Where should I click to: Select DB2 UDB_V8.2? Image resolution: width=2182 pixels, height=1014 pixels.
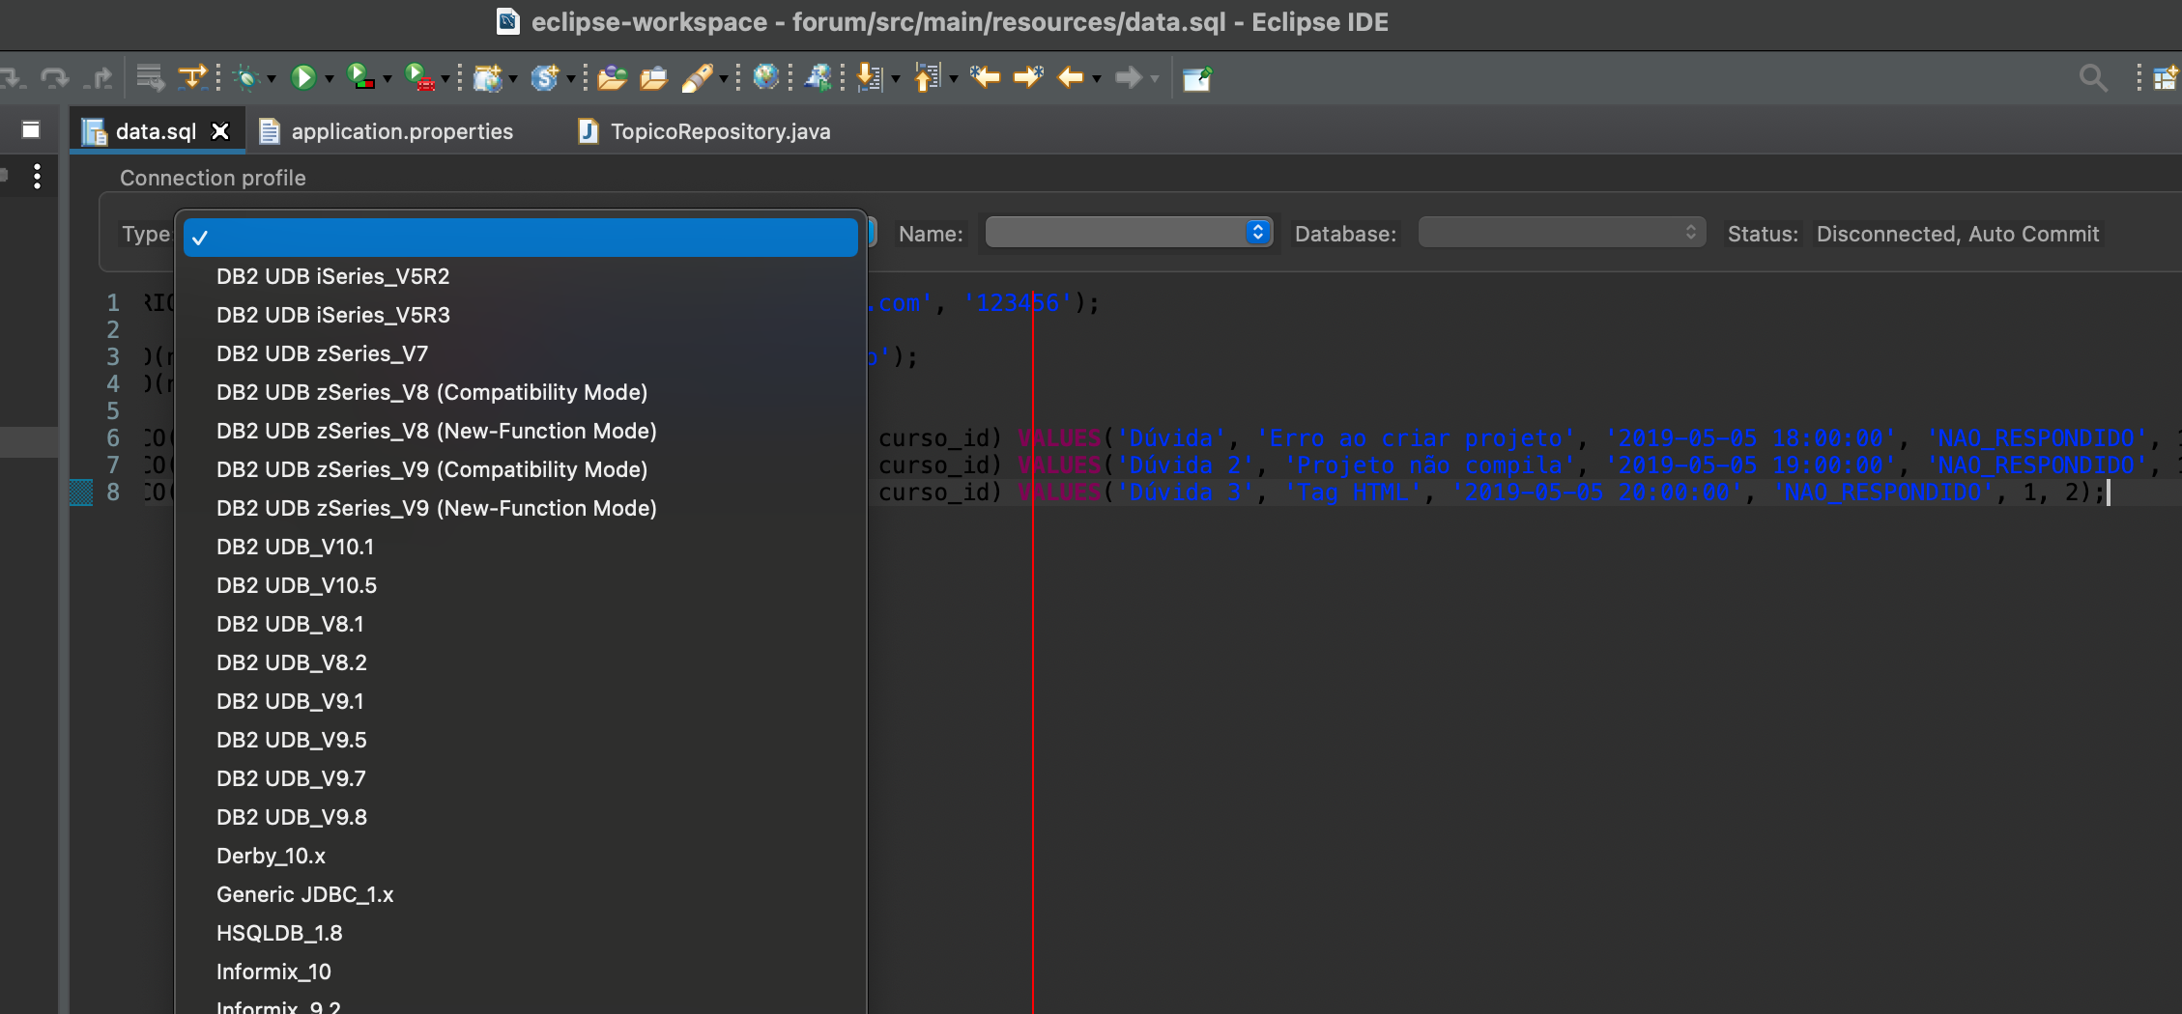coord(521,662)
